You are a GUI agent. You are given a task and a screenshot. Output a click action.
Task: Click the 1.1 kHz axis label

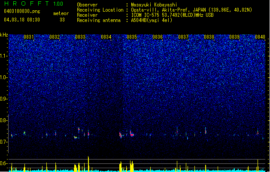(4, 56)
